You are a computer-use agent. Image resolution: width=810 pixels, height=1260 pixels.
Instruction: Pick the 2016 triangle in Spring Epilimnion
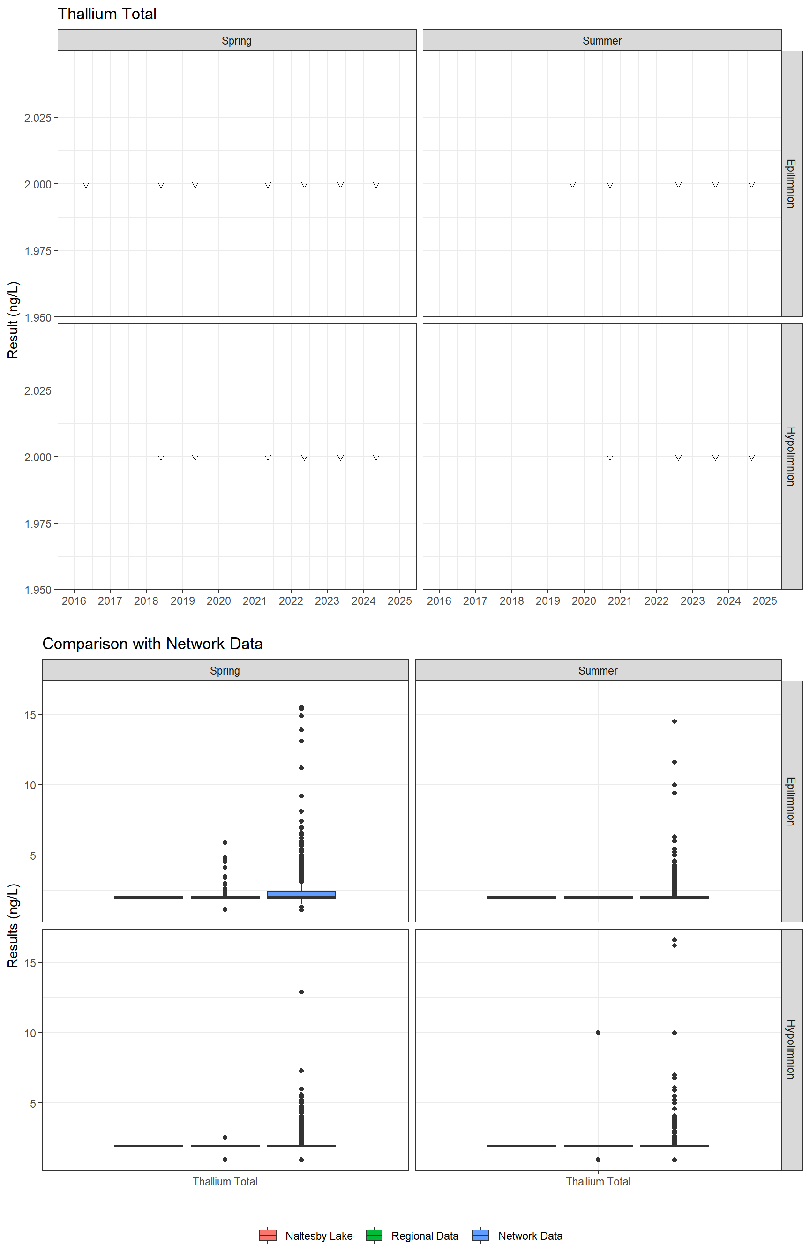(x=86, y=185)
